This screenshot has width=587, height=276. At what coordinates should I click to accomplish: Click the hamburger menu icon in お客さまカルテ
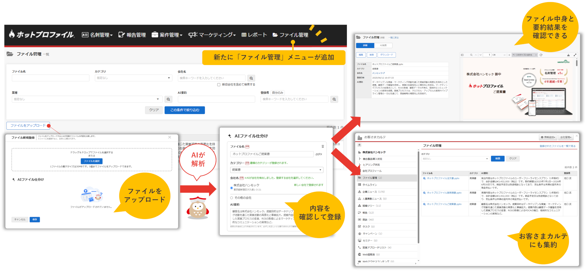[x=359, y=145]
